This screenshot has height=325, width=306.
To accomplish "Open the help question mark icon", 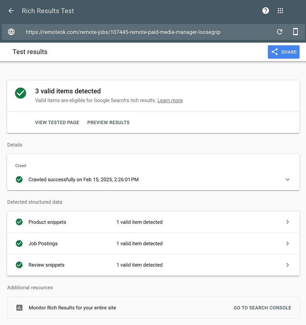I will click(x=266, y=11).
